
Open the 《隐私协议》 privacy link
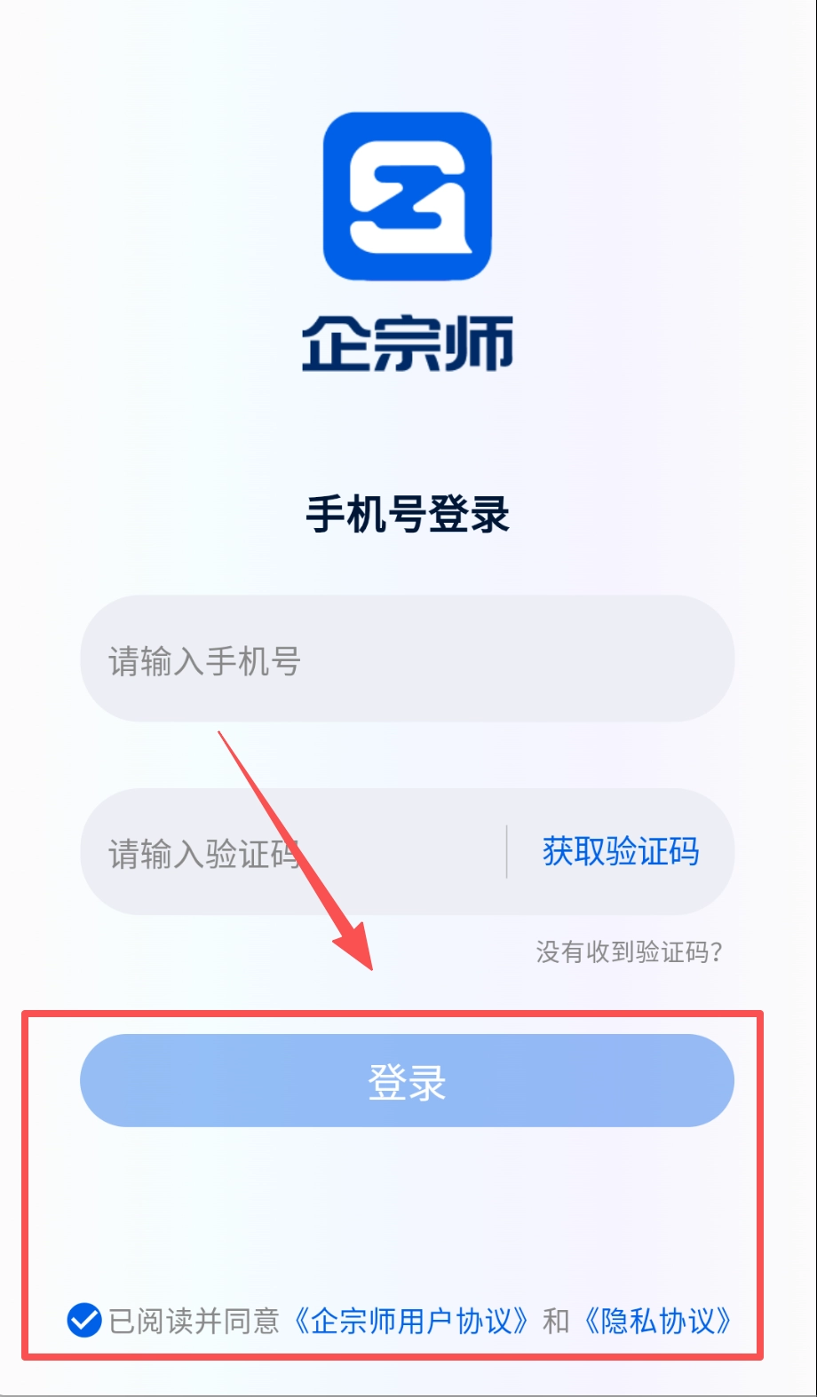click(x=658, y=1322)
